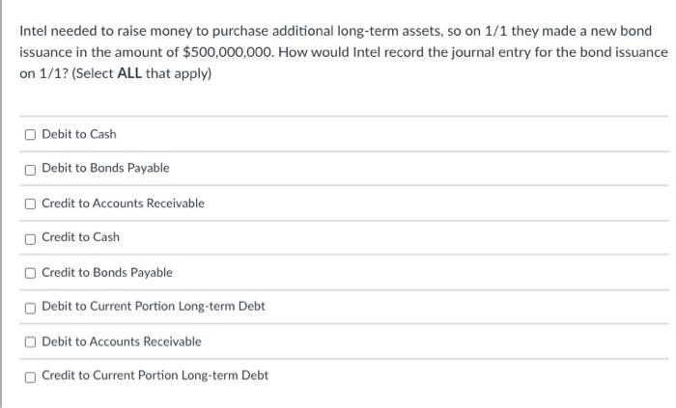This screenshot has height=408, width=676.
Task: Check Credit to Current Portion Long-term Debt box
Action: (x=31, y=376)
